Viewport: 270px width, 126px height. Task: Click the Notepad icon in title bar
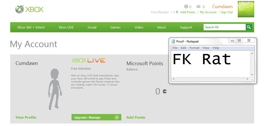click(x=173, y=41)
